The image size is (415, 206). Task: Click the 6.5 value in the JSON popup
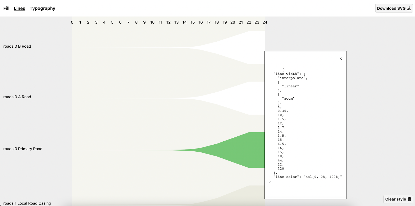(x=281, y=144)
